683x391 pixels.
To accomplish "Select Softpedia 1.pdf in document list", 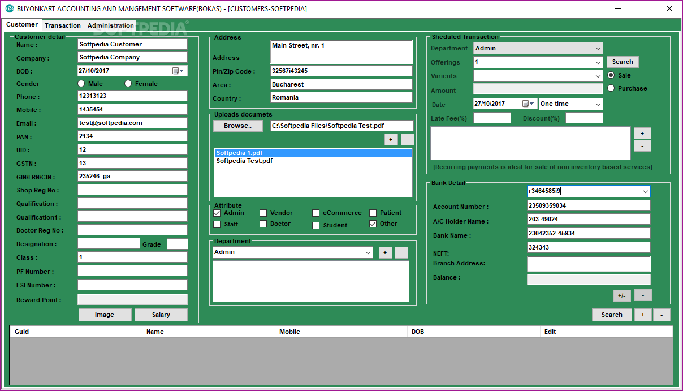I will (x=313, y=153).
